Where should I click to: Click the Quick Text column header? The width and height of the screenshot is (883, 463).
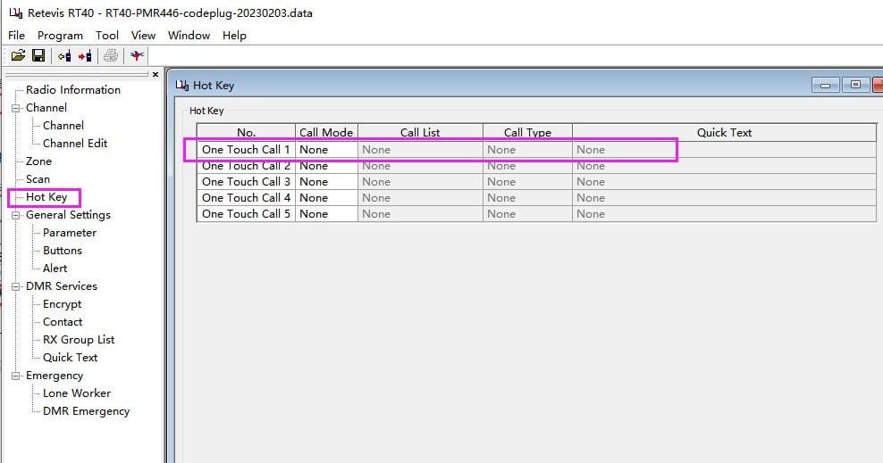coord(724,133)
